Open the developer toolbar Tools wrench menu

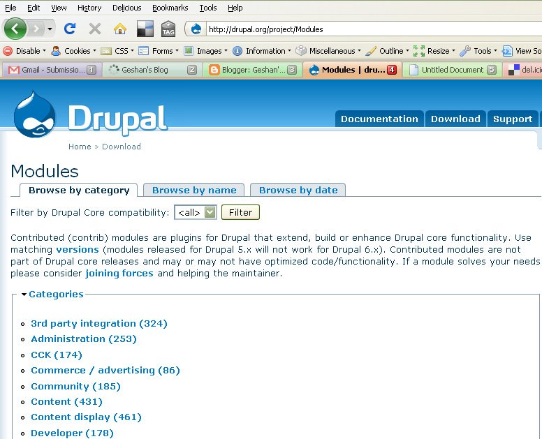478,51
